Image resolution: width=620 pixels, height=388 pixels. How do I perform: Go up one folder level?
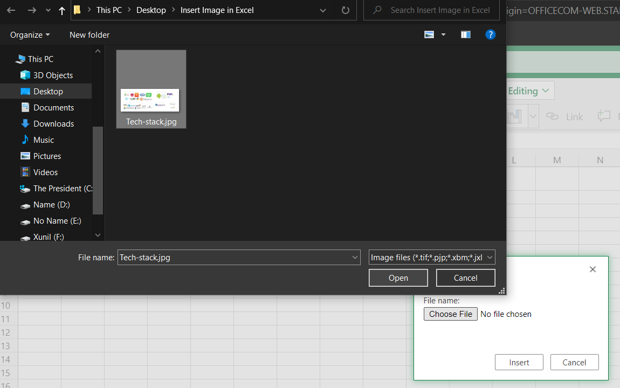61,11
